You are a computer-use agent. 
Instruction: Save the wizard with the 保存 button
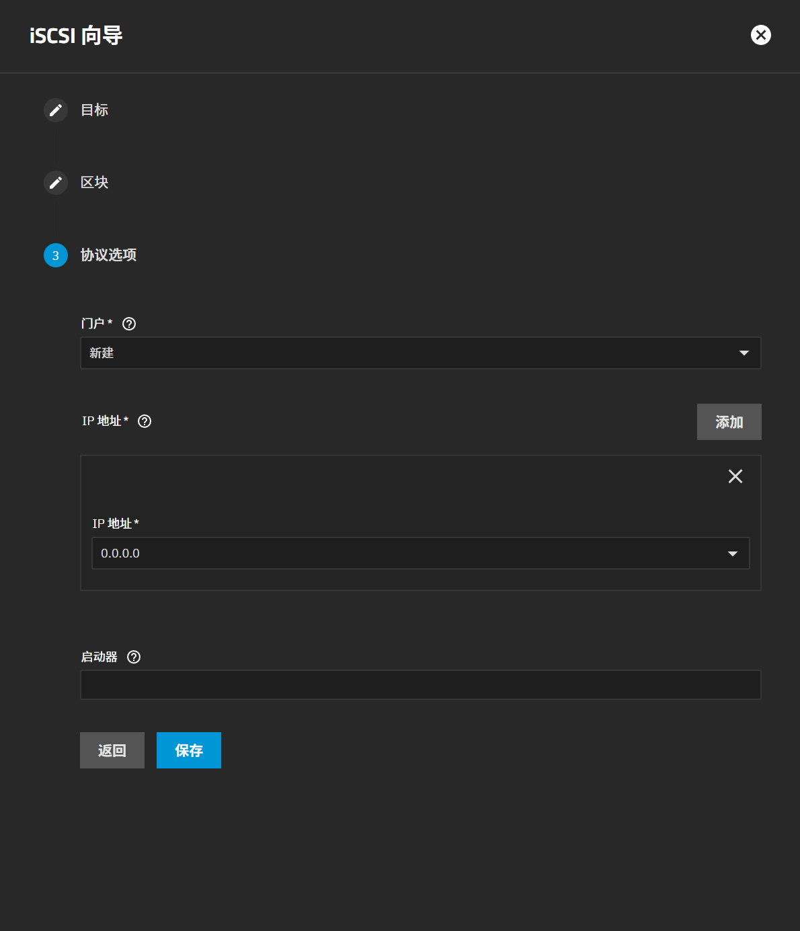click(189, 750)
